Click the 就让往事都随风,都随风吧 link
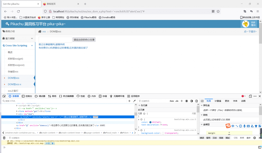The width and height of the screenshot is (262, 153). 52,45
